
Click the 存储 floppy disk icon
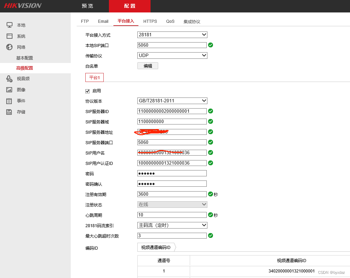point(9,112)
